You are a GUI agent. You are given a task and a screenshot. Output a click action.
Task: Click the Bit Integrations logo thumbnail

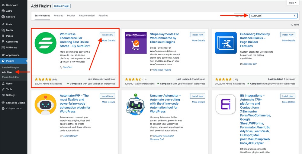(x=226, y=104)
